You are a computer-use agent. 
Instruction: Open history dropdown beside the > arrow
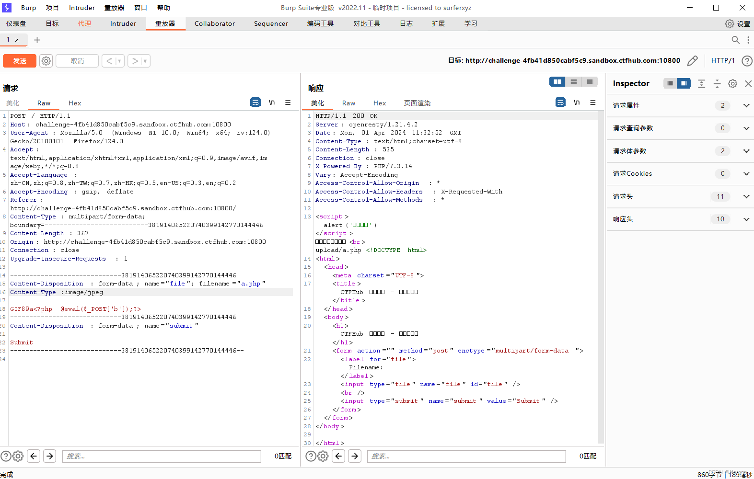[x=146, y=61]
